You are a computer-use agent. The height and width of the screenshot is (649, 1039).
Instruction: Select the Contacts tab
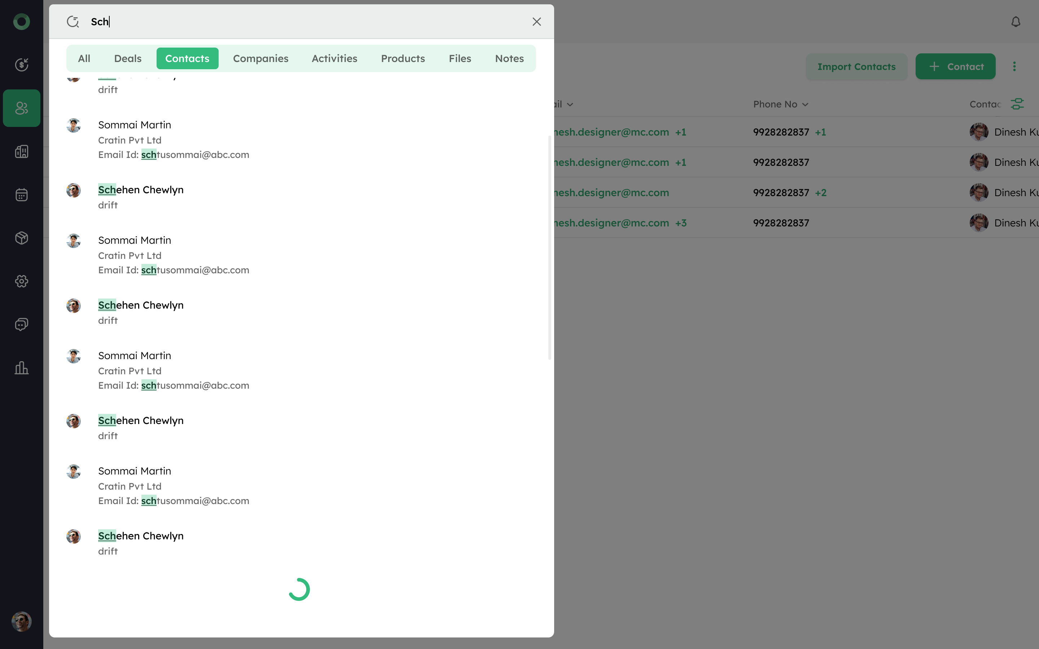[x=187, y=58]
